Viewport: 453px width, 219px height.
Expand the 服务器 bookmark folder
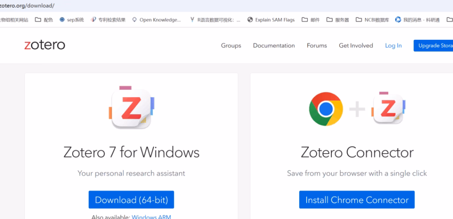(x=338, y=20)
